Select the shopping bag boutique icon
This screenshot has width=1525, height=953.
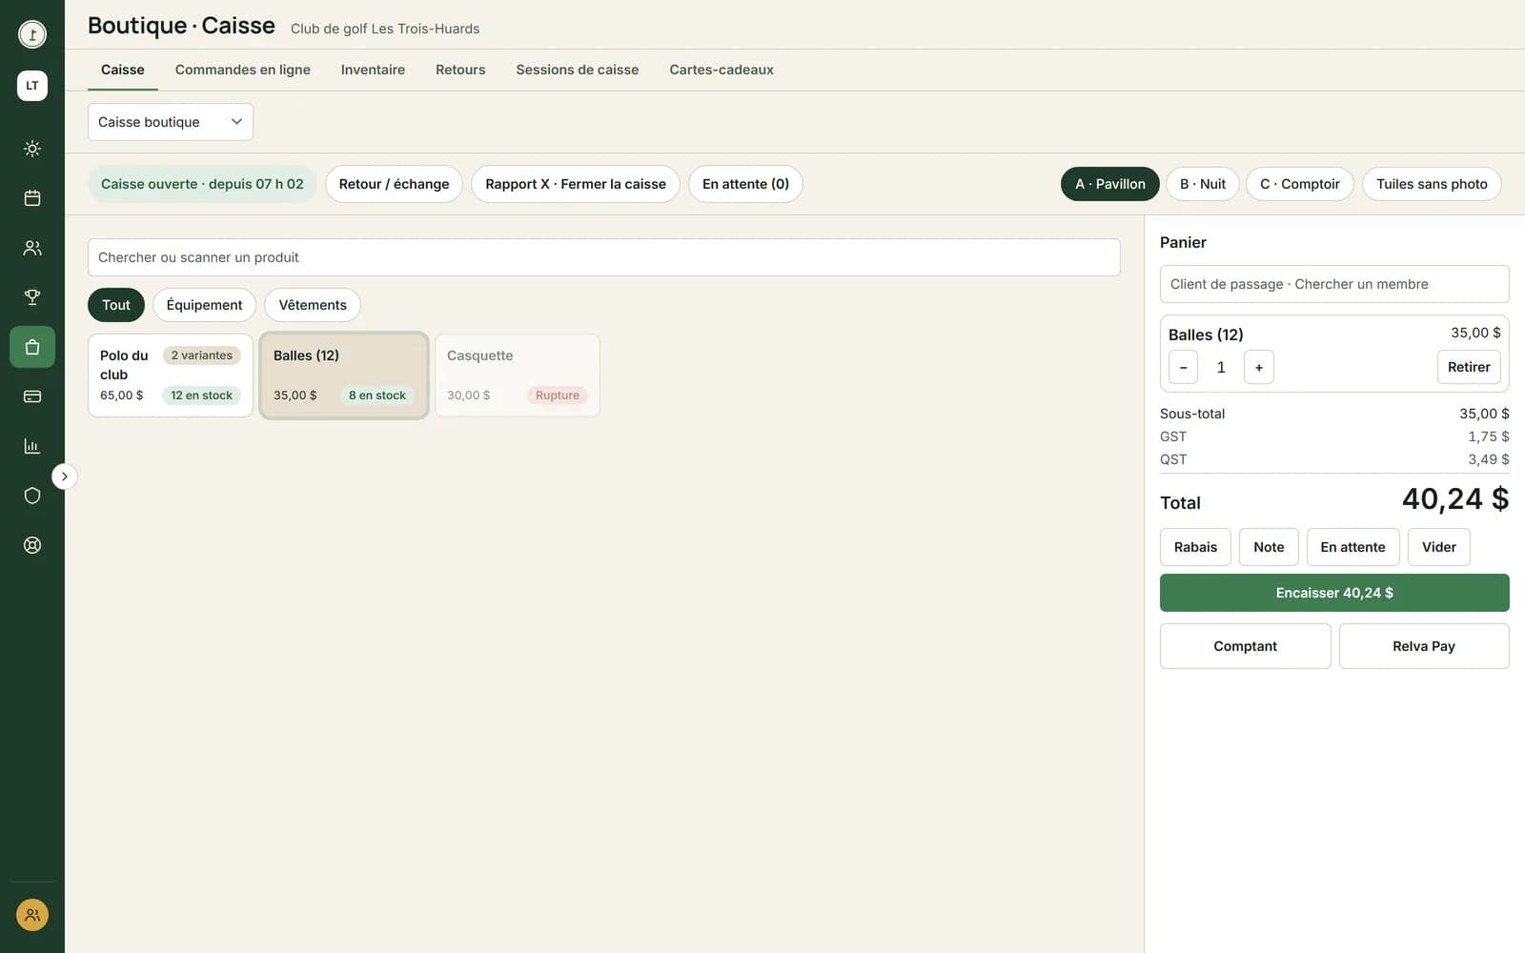click(32, 347)
